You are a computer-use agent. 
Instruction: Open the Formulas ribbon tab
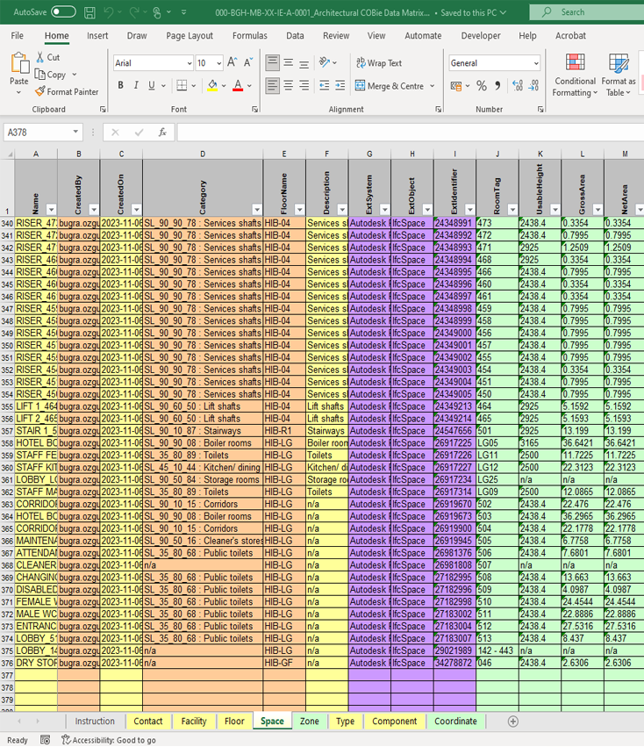pos(250,36)
